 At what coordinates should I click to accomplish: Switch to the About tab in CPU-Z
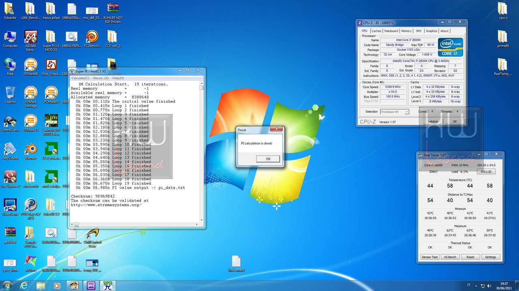(x=444, y=31)
